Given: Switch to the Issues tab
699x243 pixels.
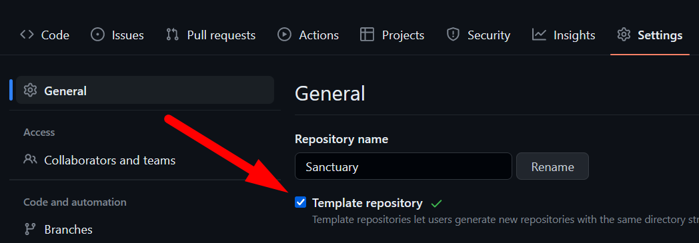Looking at the screenshot, I should 117,35.
